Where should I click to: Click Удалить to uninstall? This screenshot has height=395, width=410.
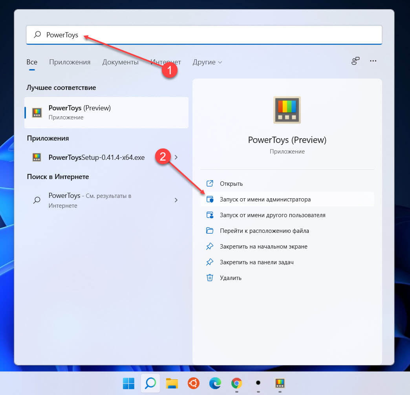coord(287,278)
